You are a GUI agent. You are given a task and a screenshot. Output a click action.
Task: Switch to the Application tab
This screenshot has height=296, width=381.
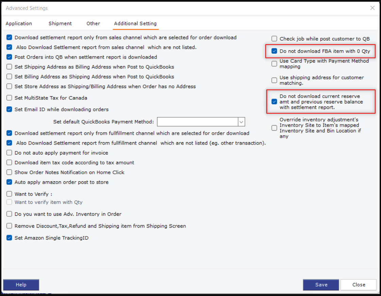point(19,23)
